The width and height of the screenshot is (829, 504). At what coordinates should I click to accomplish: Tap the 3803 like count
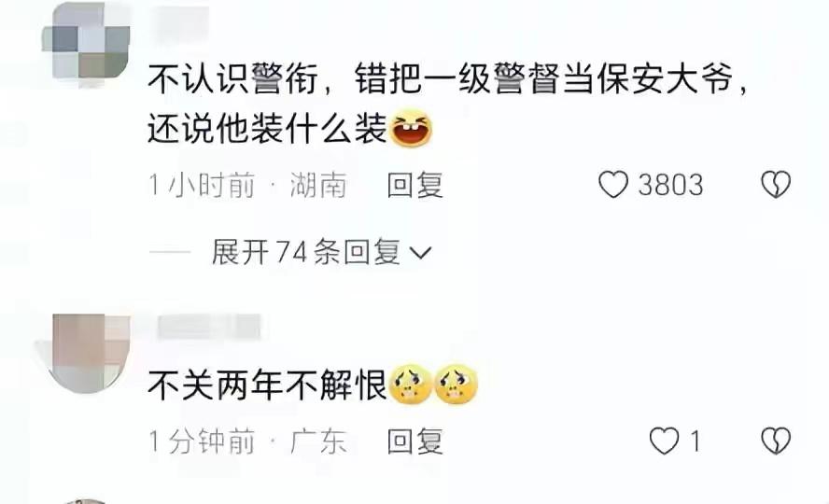click(x=670, y=186)
